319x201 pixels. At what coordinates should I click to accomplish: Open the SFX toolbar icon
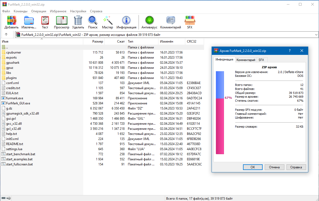click(x=190, y=21)
